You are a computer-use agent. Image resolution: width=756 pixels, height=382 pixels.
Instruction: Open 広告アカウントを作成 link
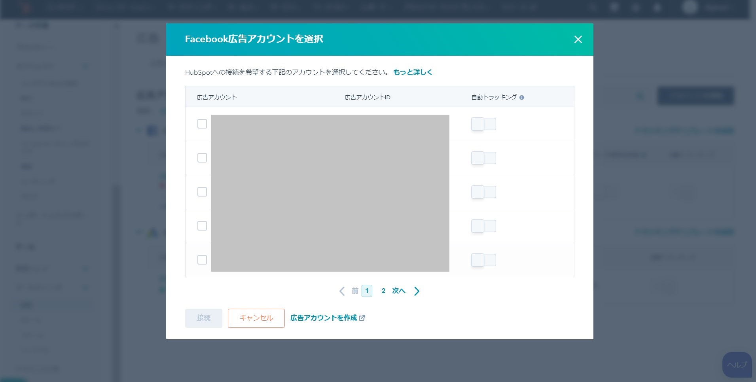(328, 318)
